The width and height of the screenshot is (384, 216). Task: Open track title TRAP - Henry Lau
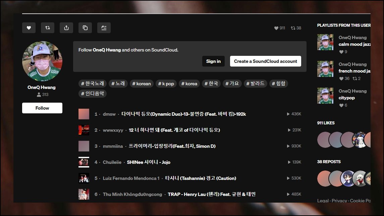(x=212, y=194)
